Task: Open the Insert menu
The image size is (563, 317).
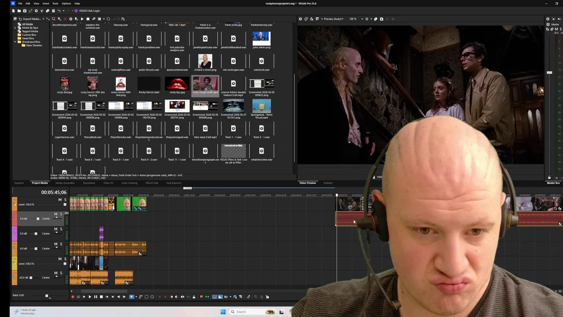Action: click(46, 4)
